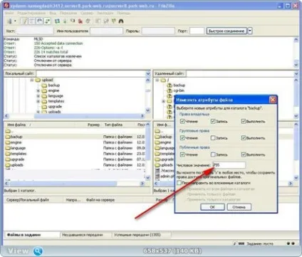
Task: Open the Сервер menu
Action: 87,13
